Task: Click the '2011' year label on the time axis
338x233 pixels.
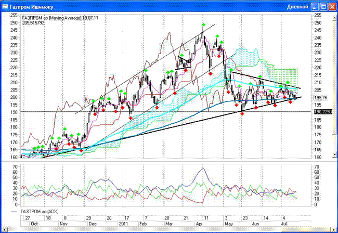Action: click(124, 224)
